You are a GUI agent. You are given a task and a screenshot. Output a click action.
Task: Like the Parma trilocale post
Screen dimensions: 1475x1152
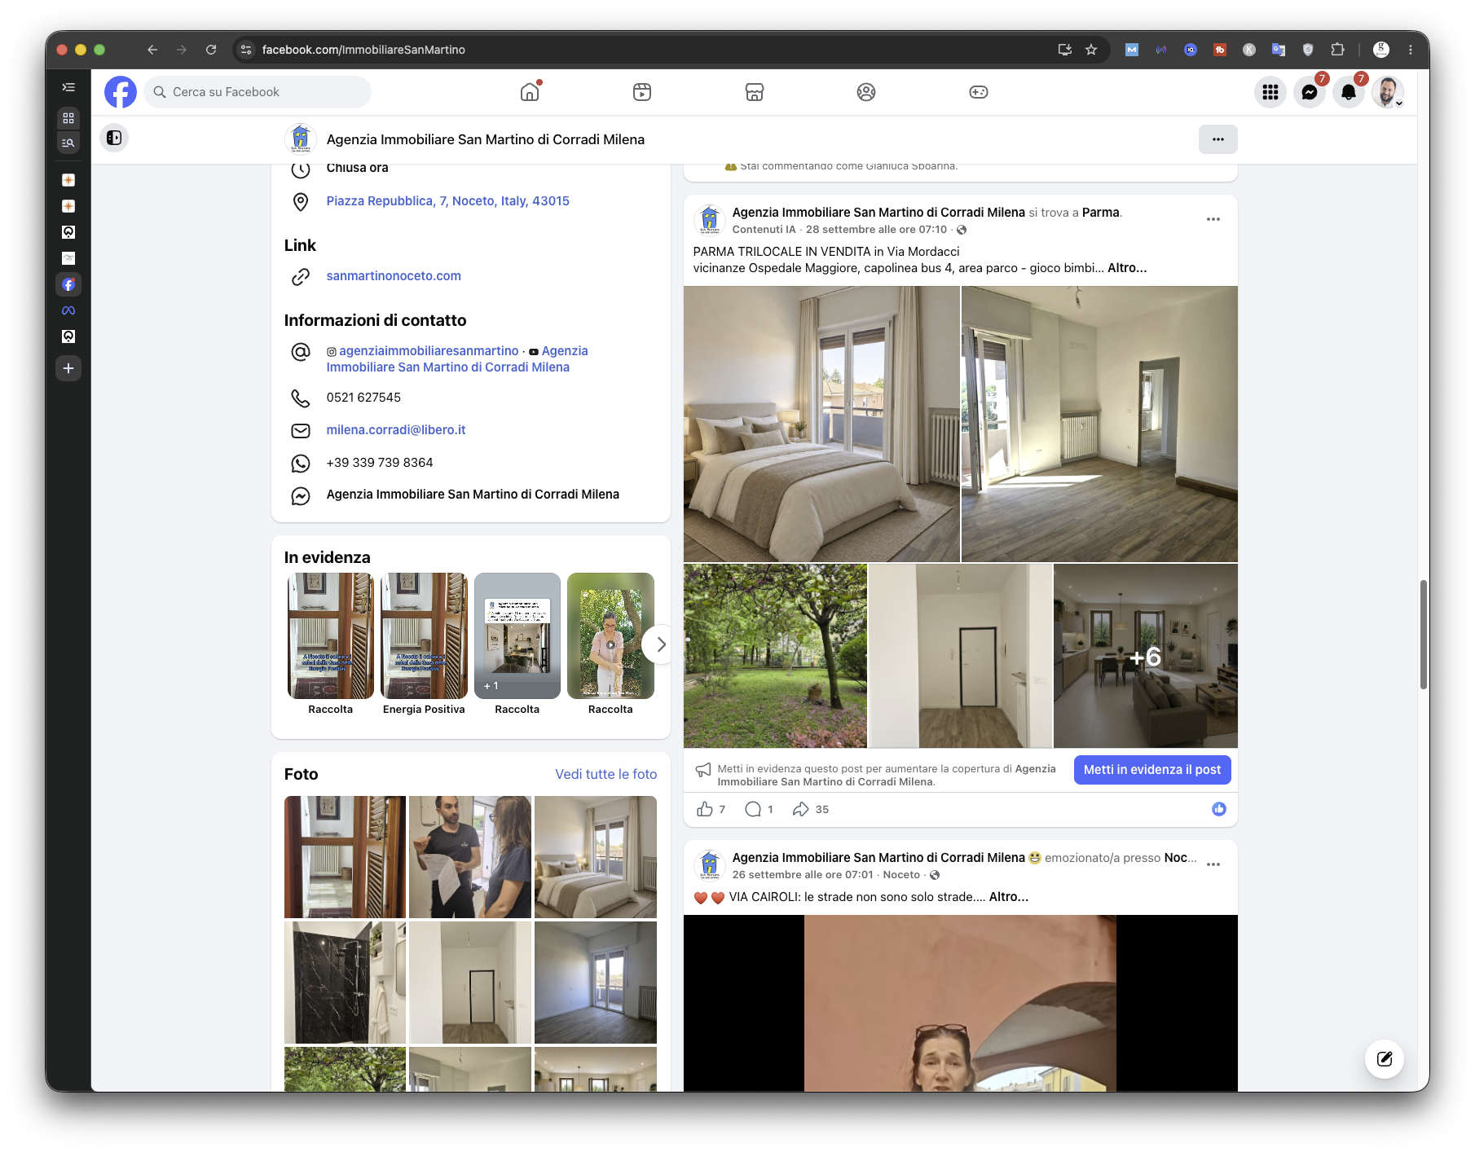point(705,809)
